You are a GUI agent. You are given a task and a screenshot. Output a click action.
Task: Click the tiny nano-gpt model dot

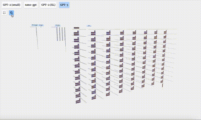(41, 27)
